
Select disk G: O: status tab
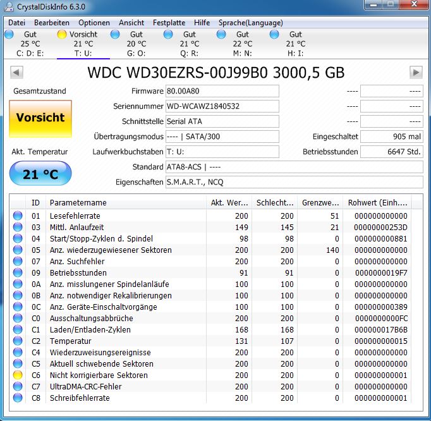pos(136,44)
